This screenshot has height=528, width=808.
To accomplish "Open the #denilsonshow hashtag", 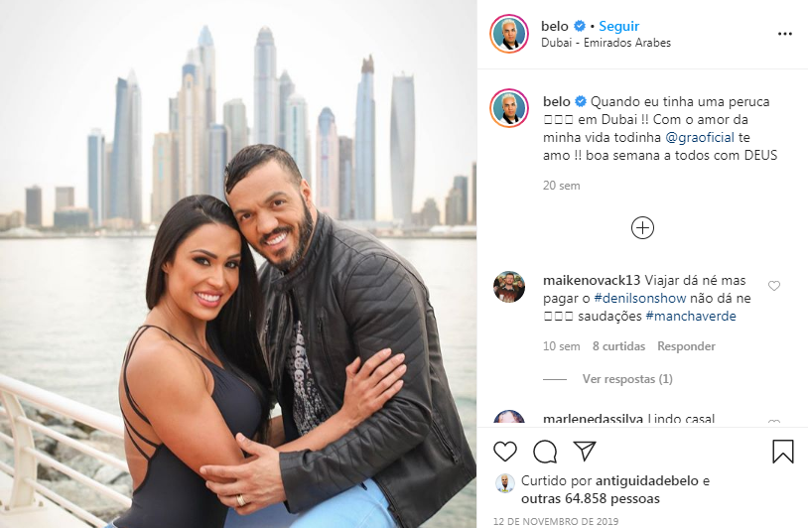I will tap(640, 299).
